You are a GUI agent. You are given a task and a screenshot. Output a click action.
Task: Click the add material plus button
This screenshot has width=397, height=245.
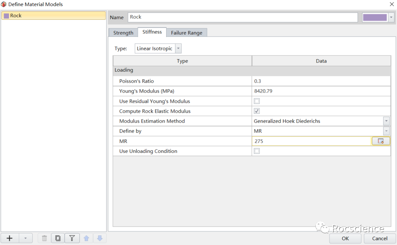point(10,238)
